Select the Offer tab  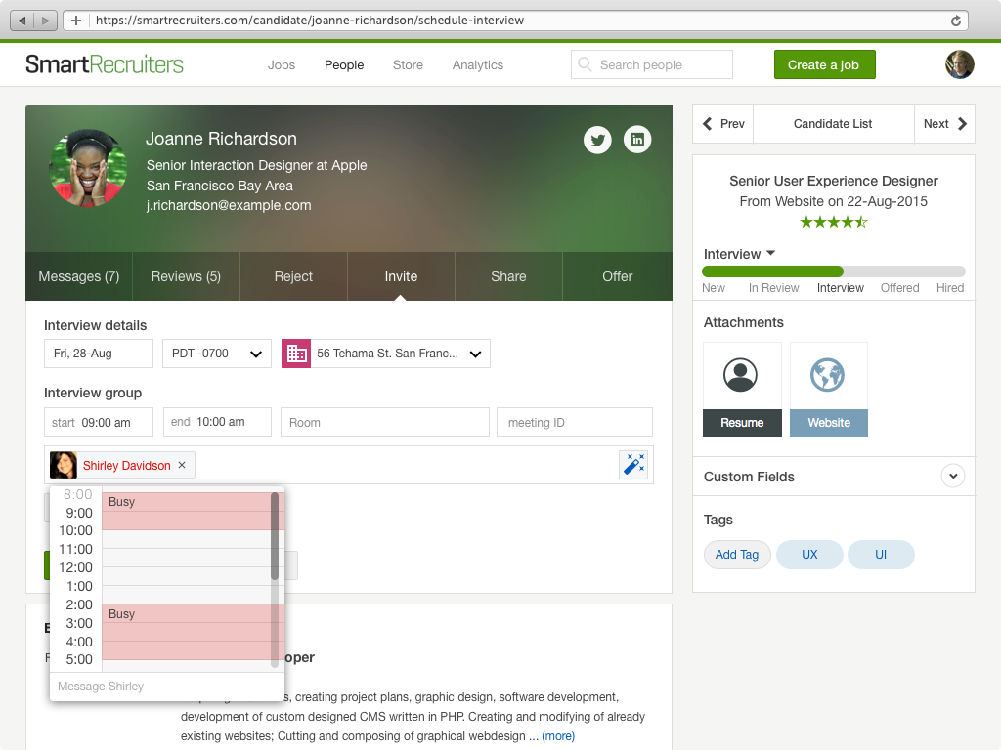click(618, 276)
